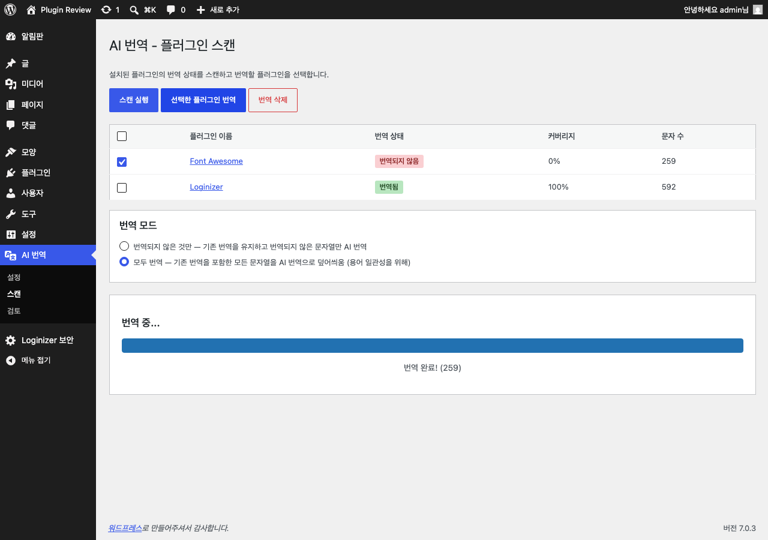Open the 검토 submenu item

[14, 311]
